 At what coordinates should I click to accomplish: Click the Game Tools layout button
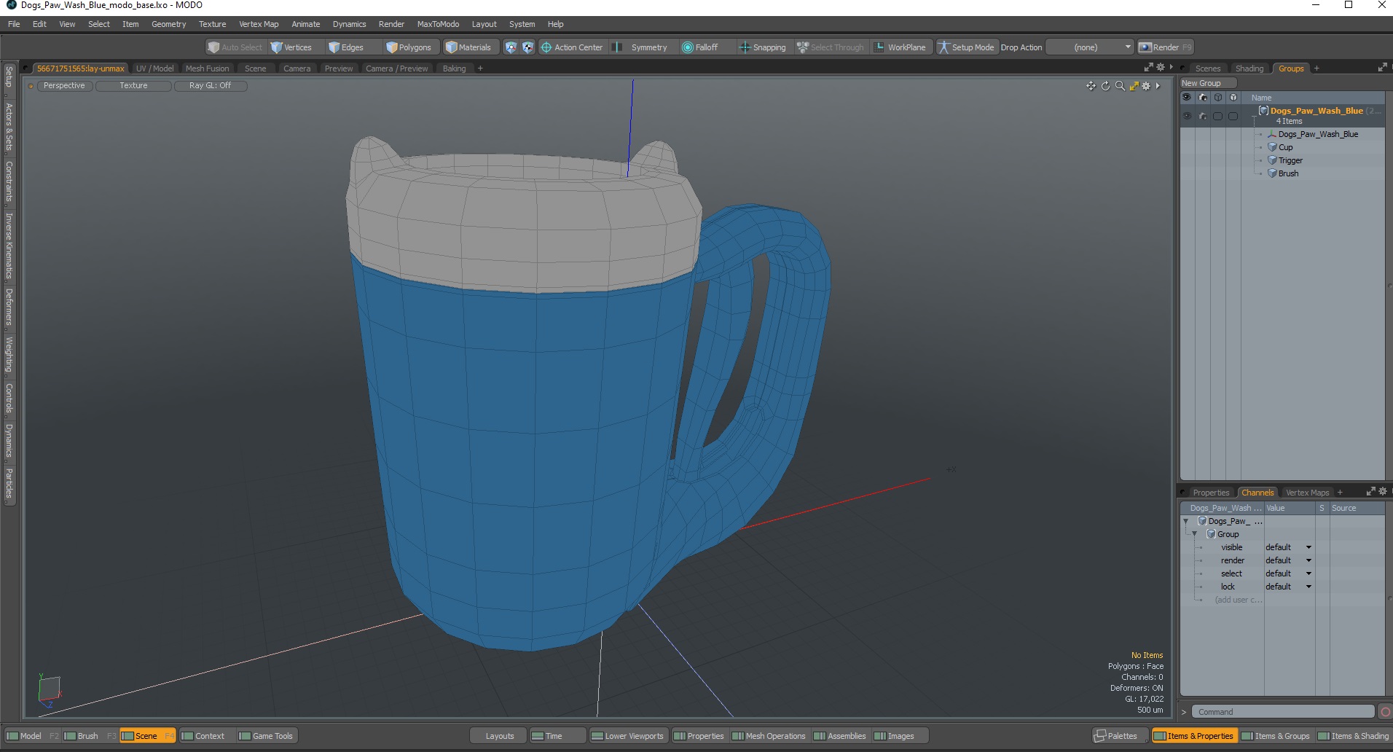[x=266, y=736]
